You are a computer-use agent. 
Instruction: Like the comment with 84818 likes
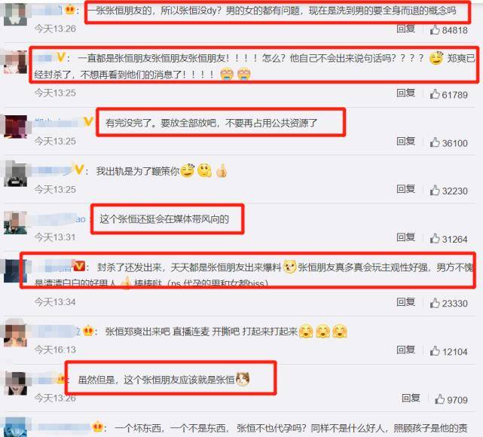click(435, 30)
